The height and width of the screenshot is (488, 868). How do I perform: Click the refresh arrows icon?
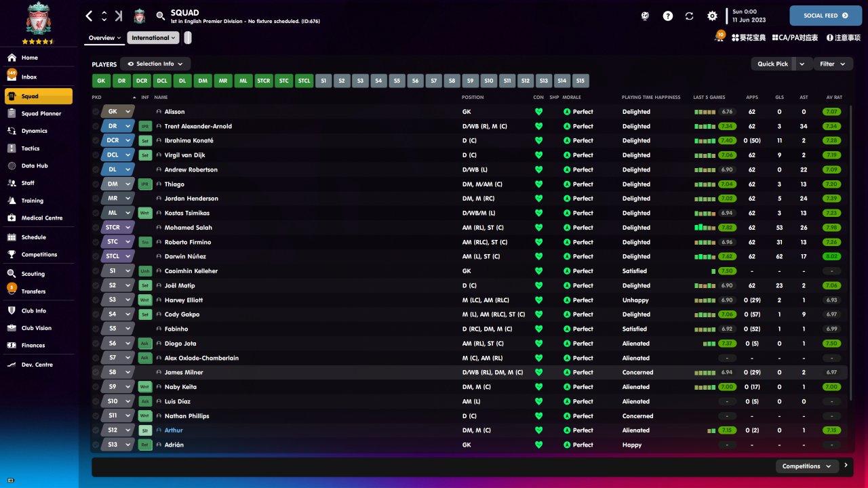[690, 16]
